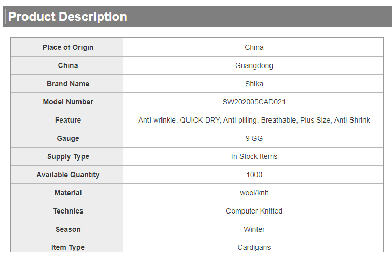Click the 9 GG value

pyautogui.click(x=254, y=138)
